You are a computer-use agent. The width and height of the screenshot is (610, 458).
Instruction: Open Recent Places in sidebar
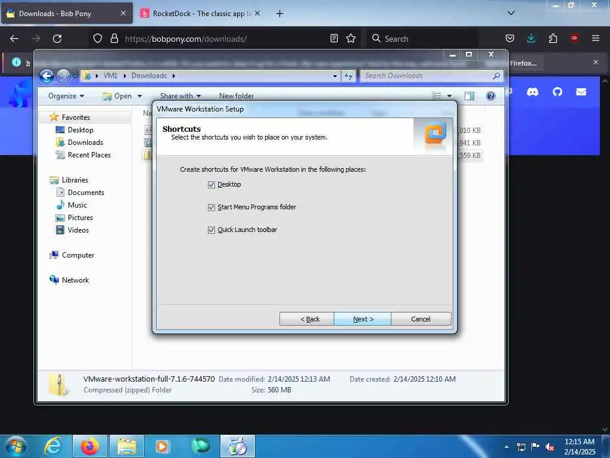click(89, 154)
